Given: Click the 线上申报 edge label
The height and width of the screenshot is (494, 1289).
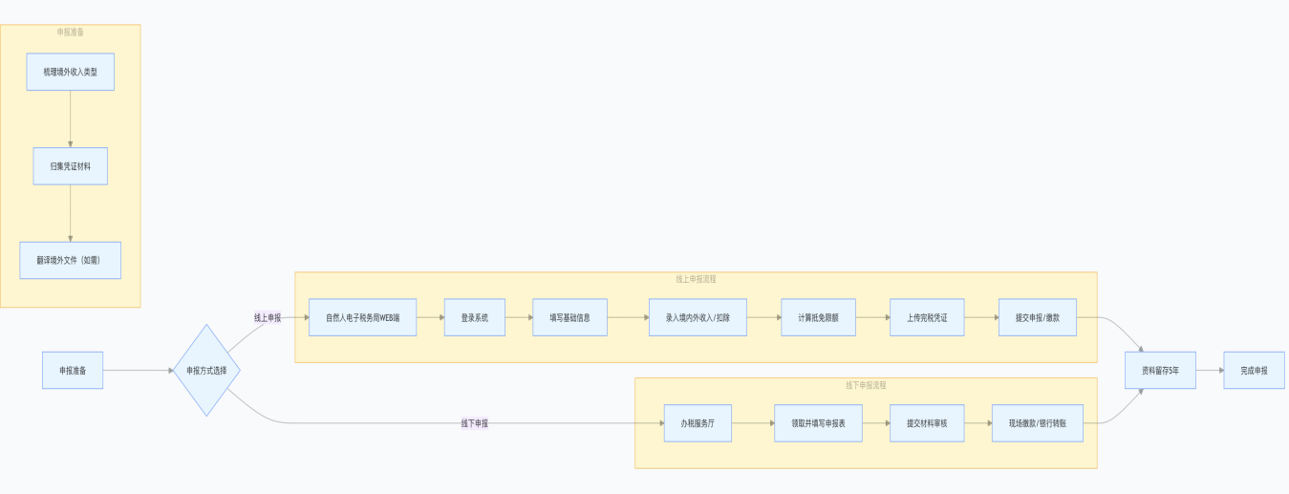Looking at the screenshot, I should point(268,317).
